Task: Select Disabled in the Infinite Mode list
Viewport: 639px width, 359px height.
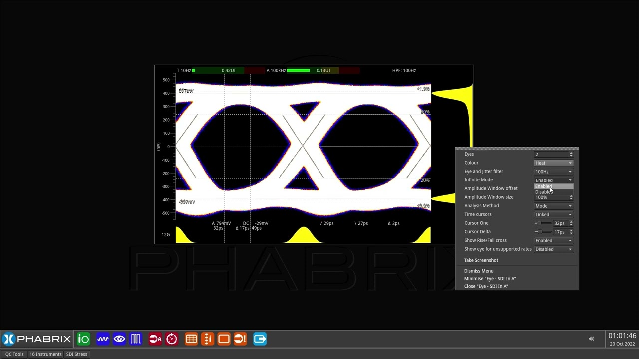Action: [x=553, y=192]
